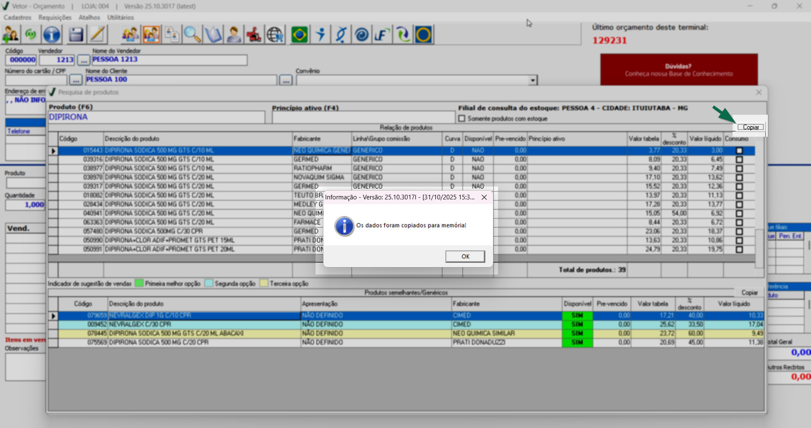Open the magnifying glass search tool
The image size is (811, 428).
pos(192,35)
